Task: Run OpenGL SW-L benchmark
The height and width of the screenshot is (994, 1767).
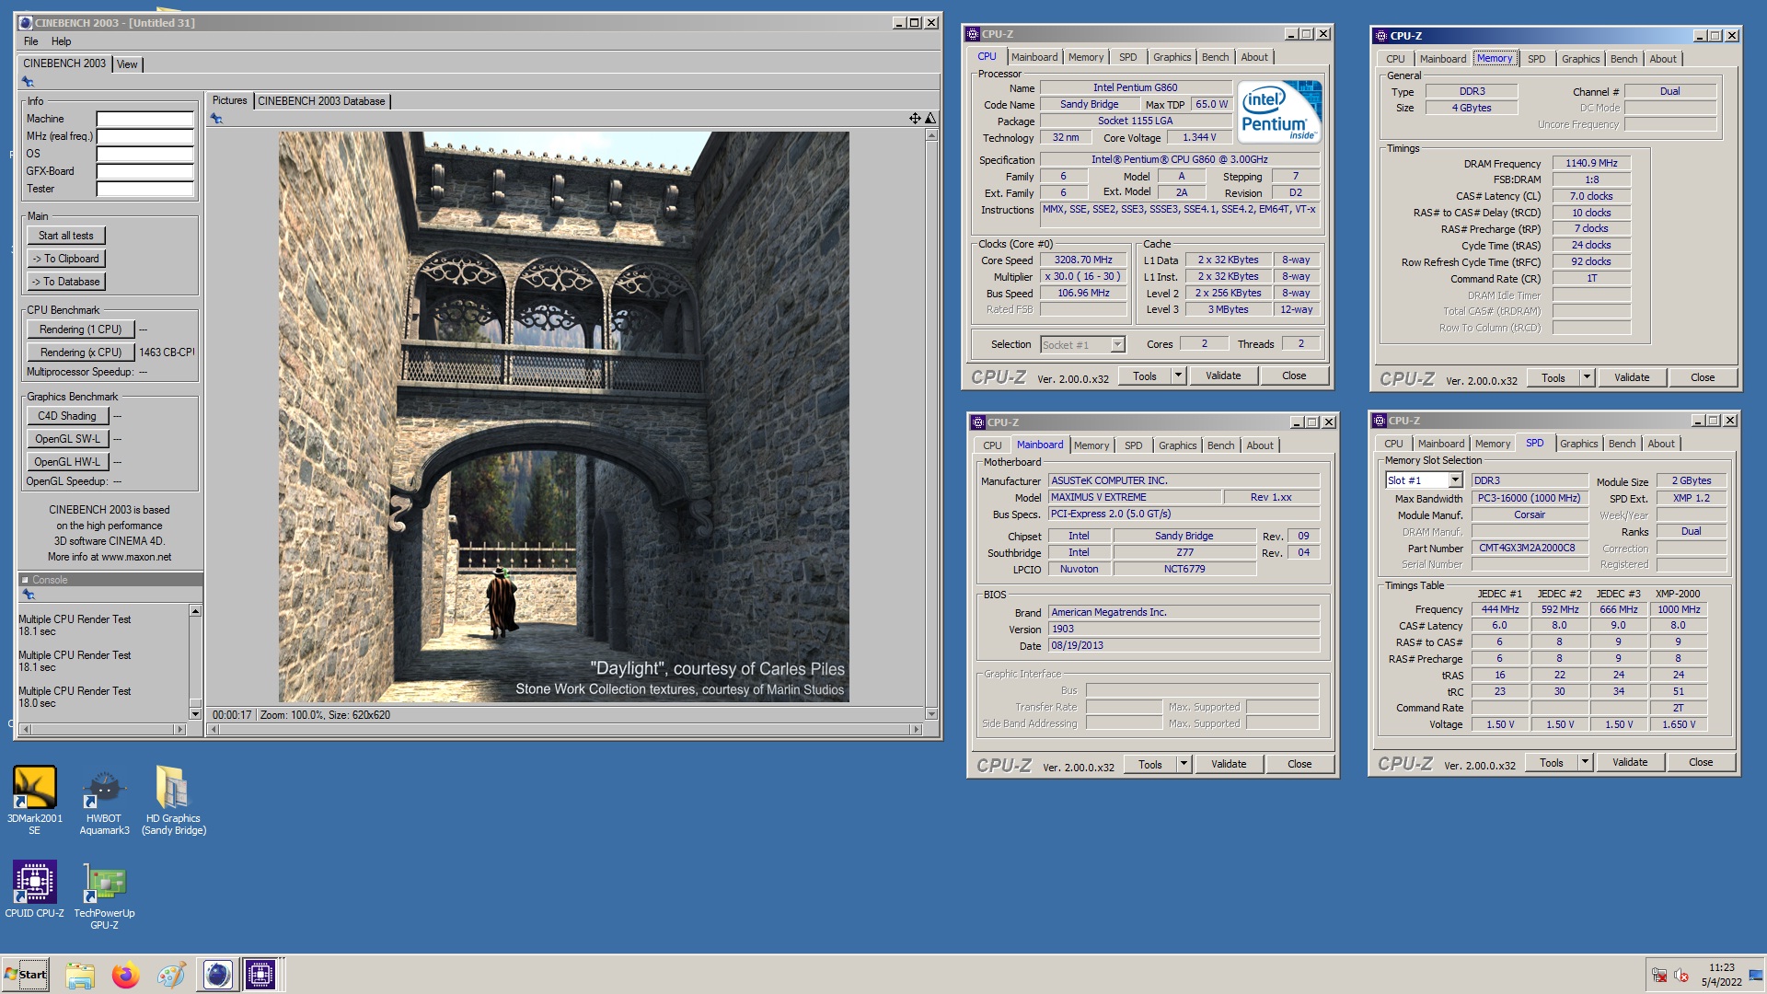Action: coord(67,439)
